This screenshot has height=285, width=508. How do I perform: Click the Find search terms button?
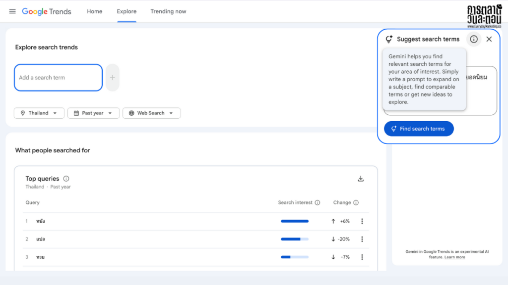[x=419, y=129]
